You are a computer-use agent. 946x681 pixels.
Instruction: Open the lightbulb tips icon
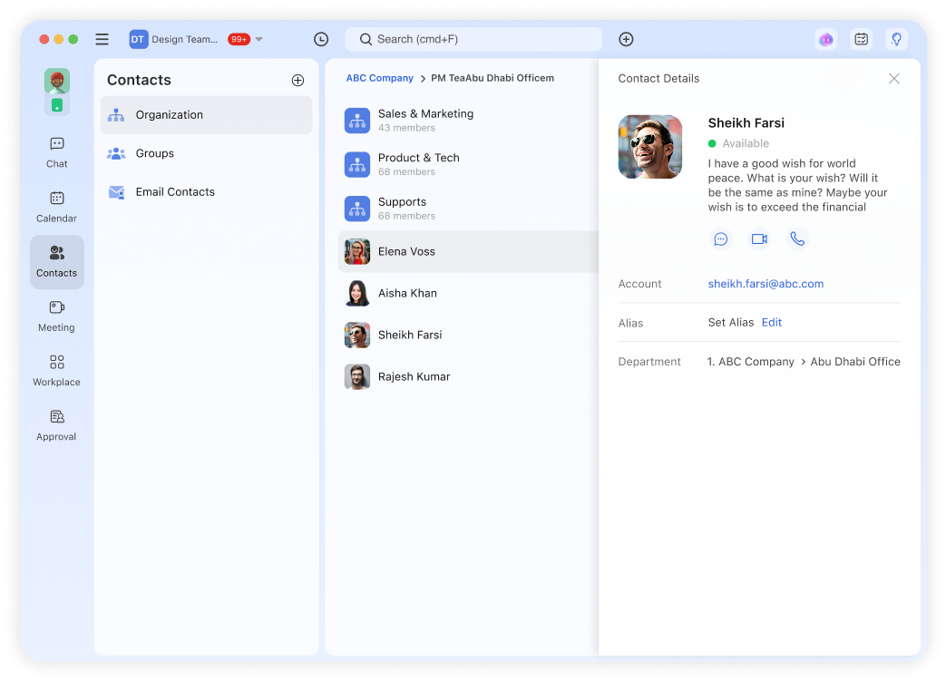[896, 39]
